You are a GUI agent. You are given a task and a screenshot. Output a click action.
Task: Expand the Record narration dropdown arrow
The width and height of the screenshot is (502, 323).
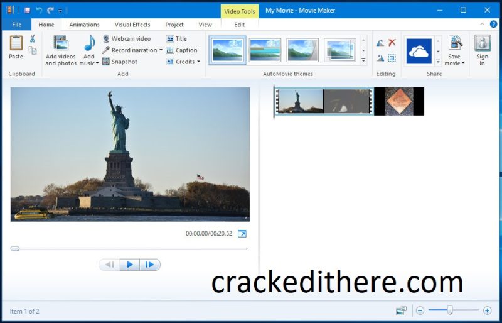click(x=161, y=50)
